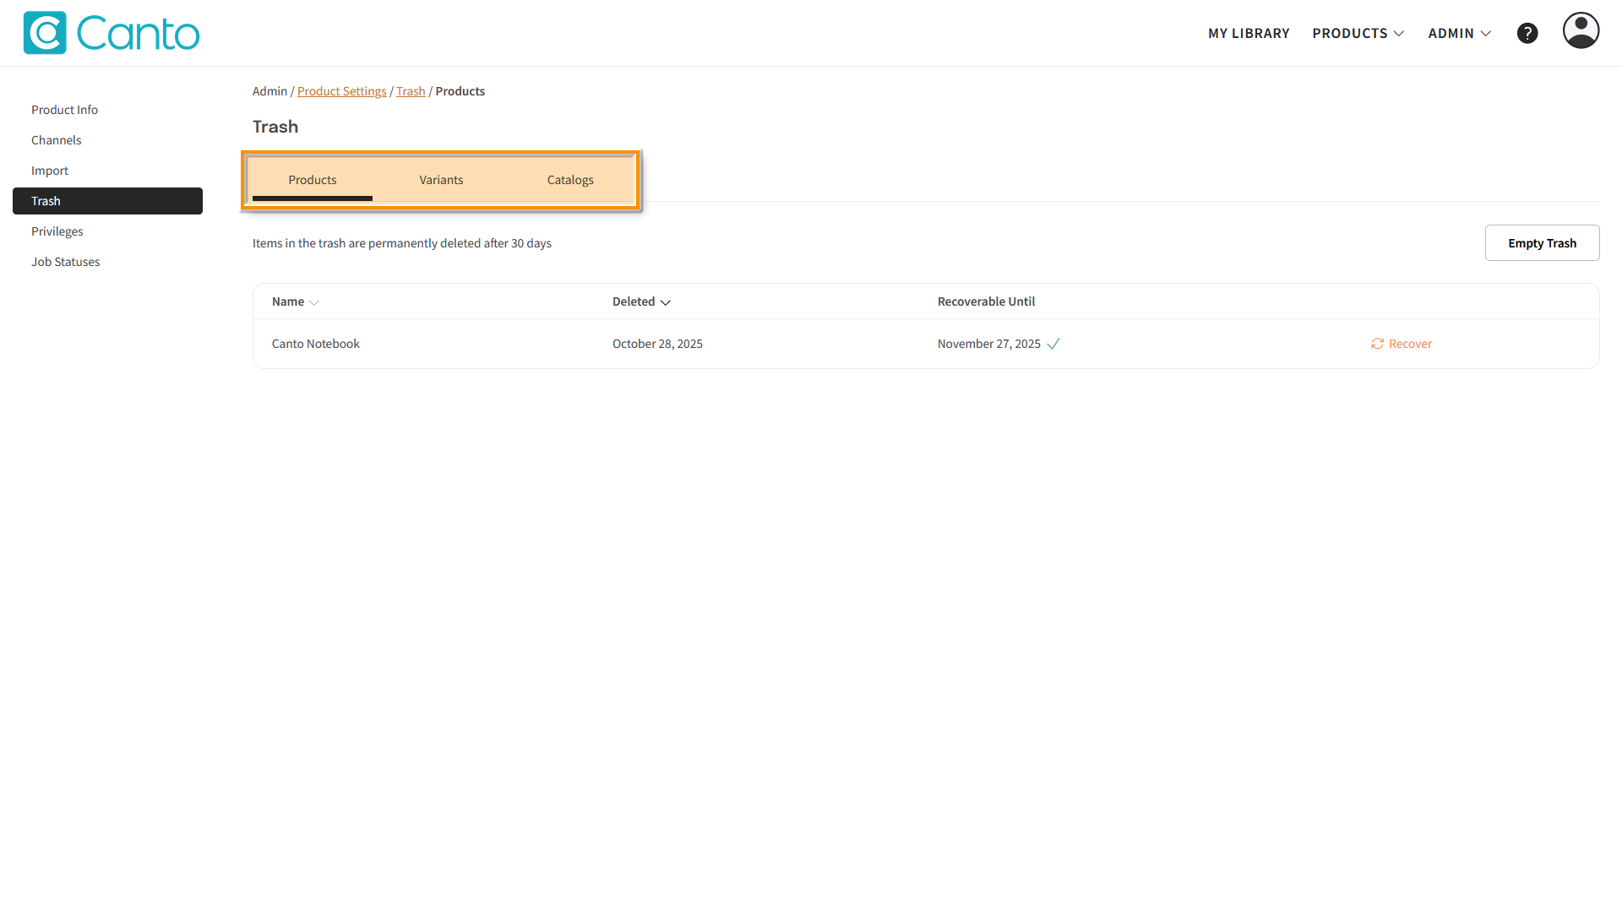Click the November 27, 2025 date
This screenshot has width=1622, height=912.
point(988,344)
